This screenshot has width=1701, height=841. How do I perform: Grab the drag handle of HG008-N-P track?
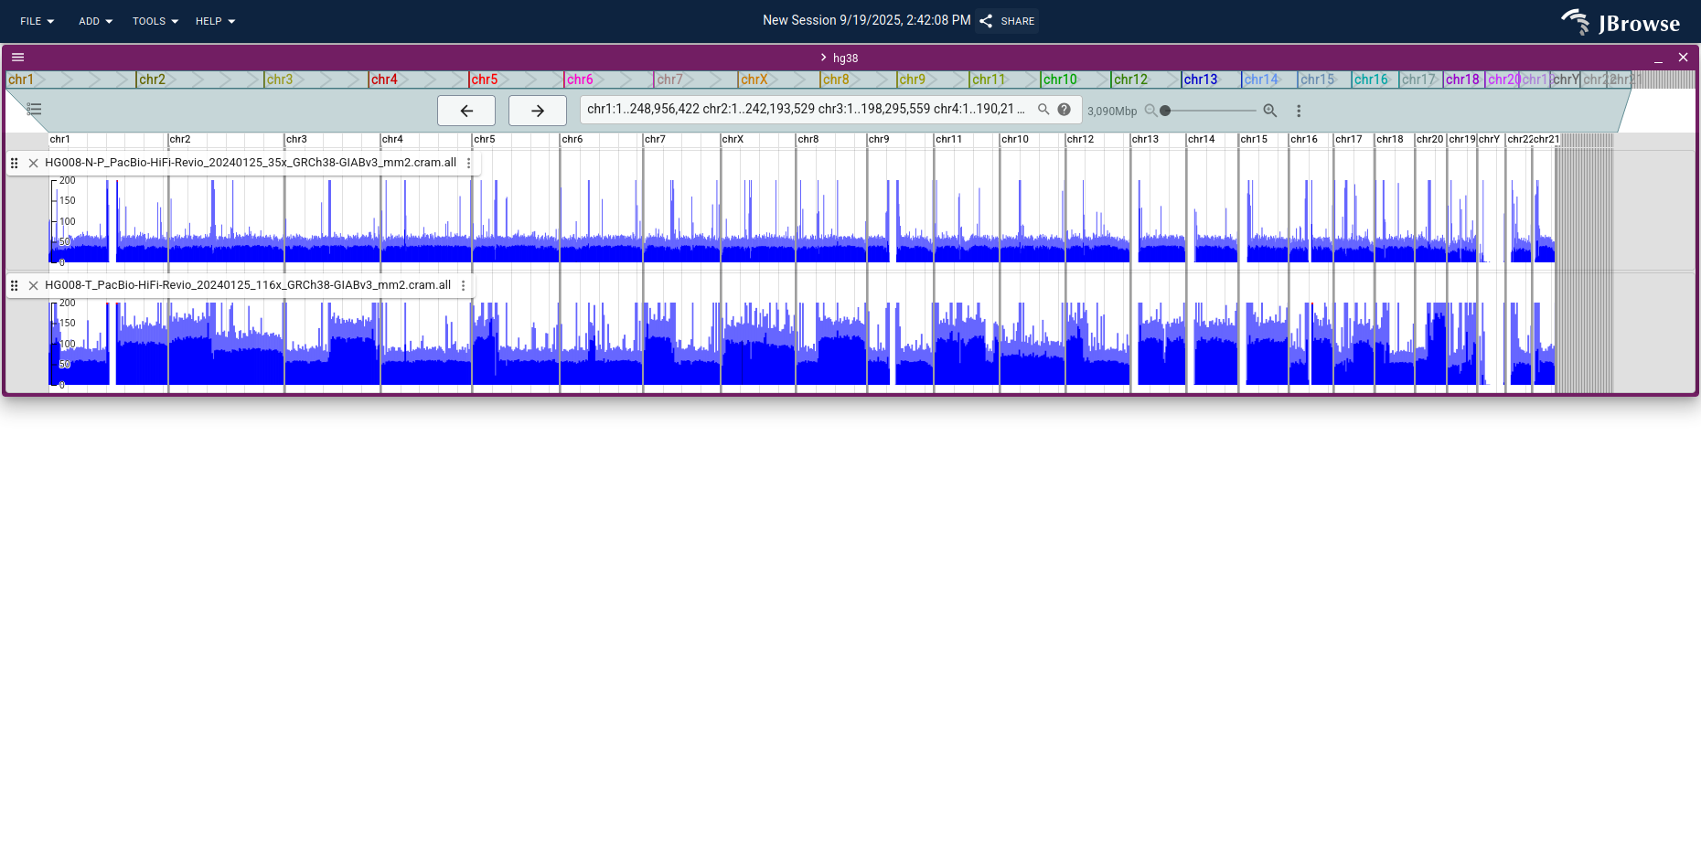point(15,163)
